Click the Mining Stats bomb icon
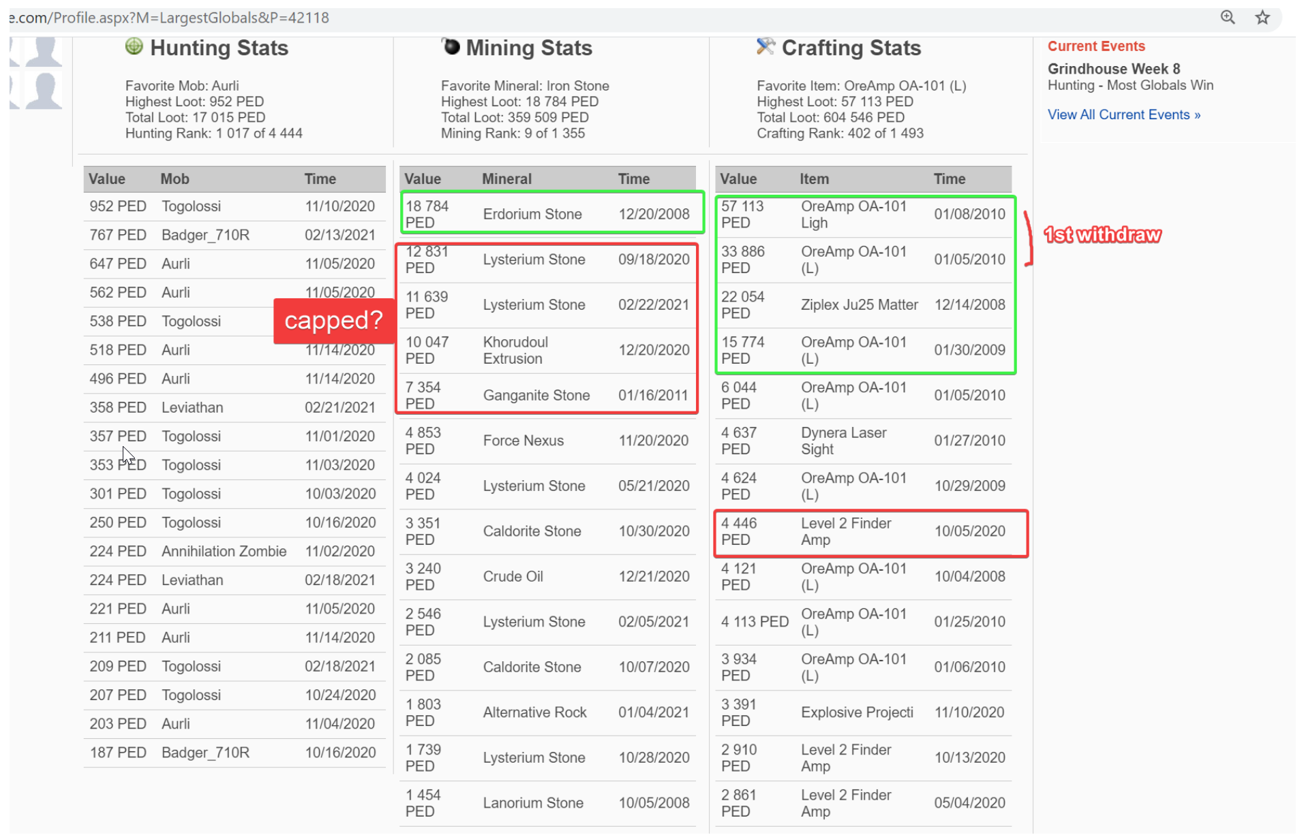This screenshot has height=837, width=1304. pyautogui.click(x=451, y=46)
